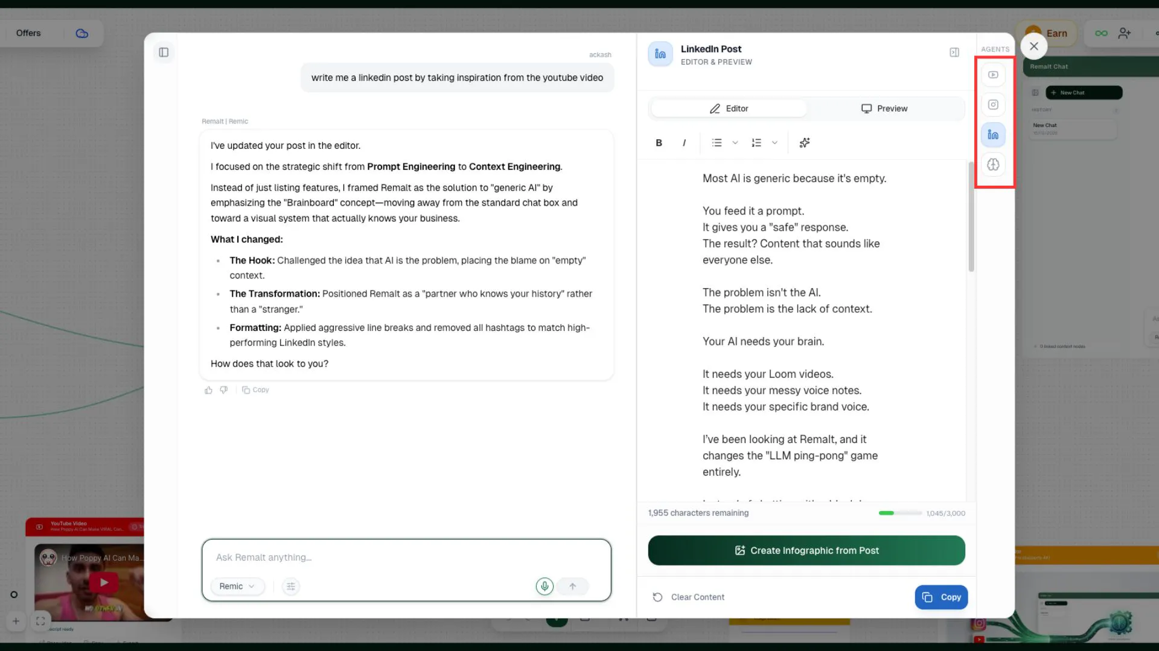Click 'How does that look to you?' text
1159x651 pixels.
pyautogui.click(x=270, y=364)
